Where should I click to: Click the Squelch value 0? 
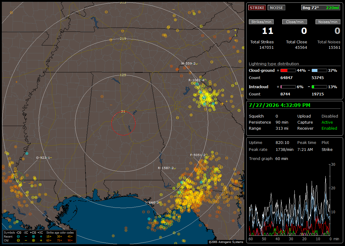coord(277,116)
